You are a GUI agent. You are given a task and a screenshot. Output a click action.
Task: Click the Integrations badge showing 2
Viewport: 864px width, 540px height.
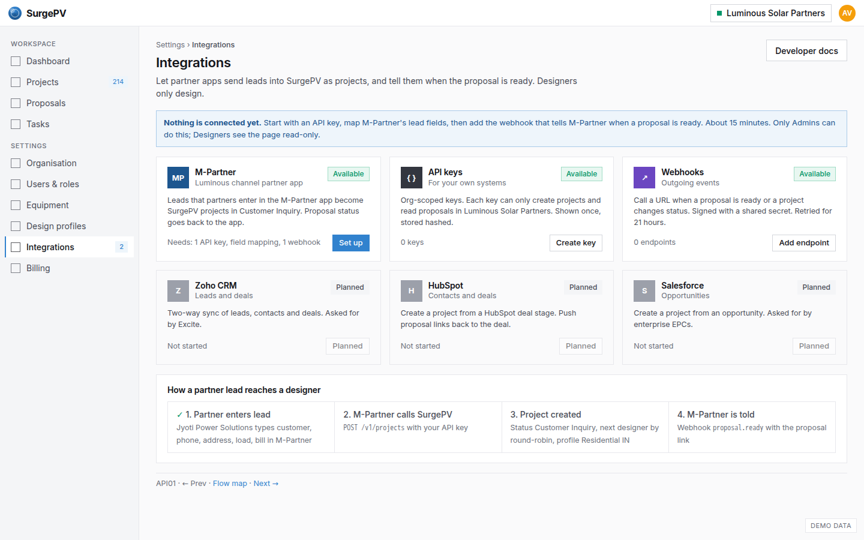click(x=121, y=247)
